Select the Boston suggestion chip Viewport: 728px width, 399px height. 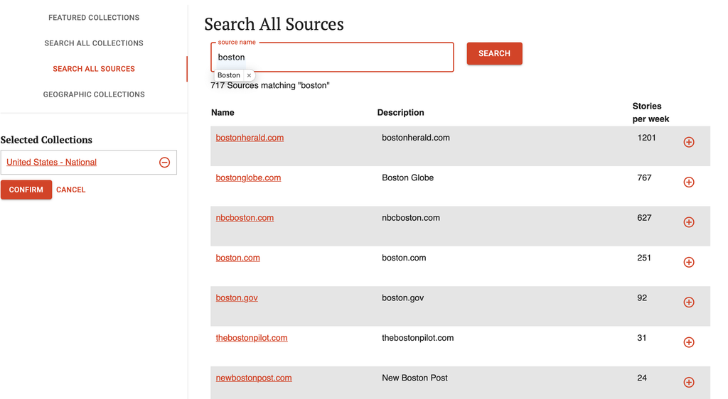click(x=228, y=75)
